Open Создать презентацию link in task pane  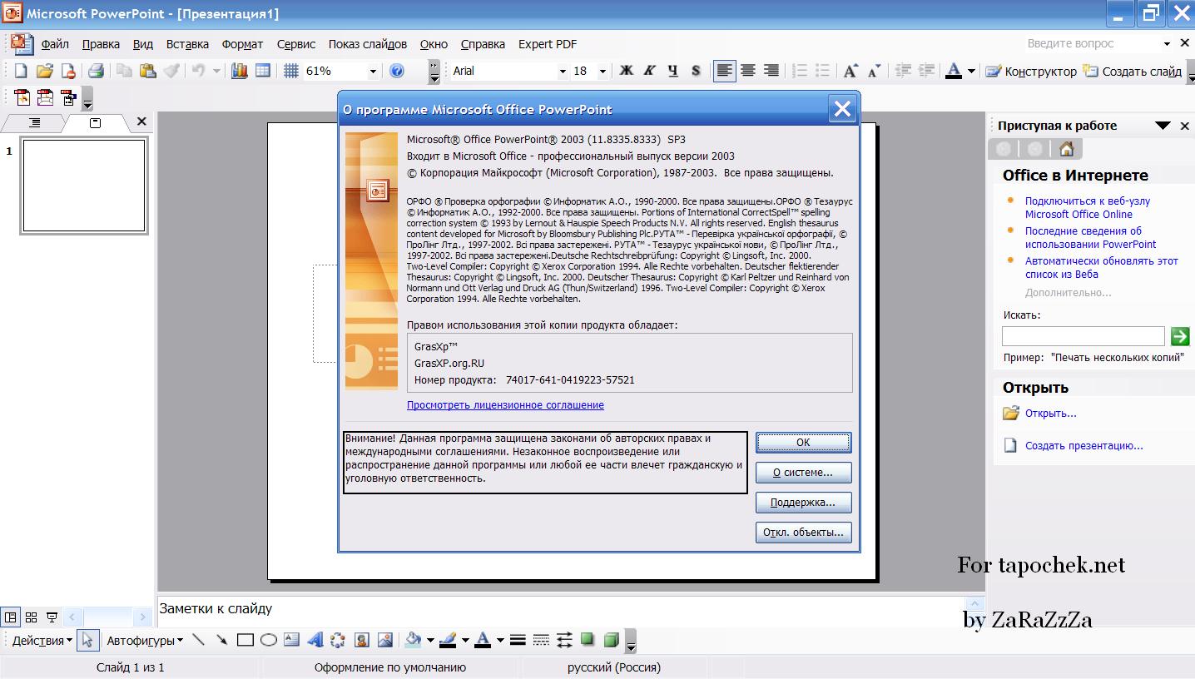pos(1083,446)
